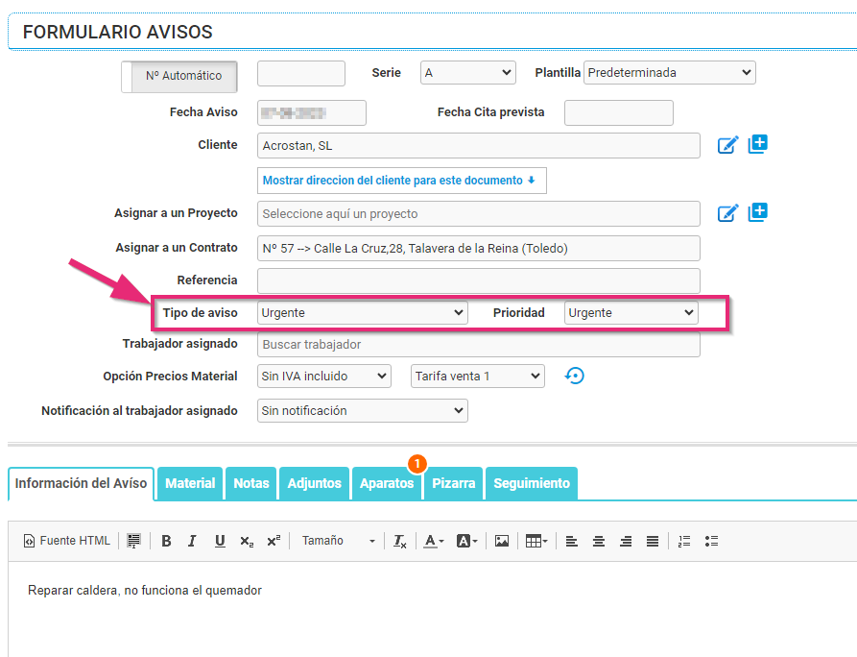Click the Trabajador asignado search field

478,345
